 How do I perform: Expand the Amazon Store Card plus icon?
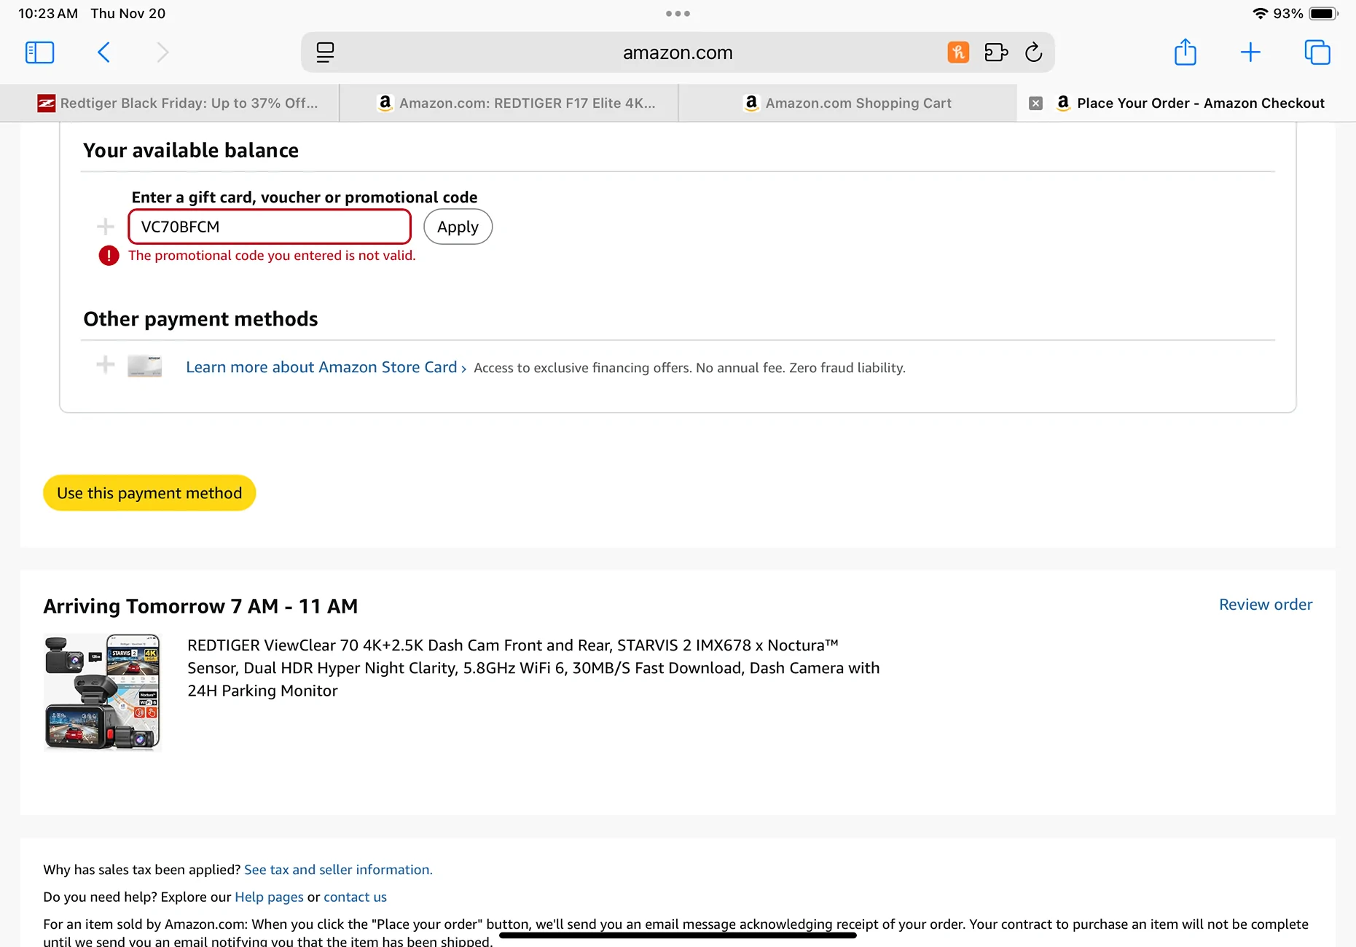pyautogui.click(x=106, y=364)
